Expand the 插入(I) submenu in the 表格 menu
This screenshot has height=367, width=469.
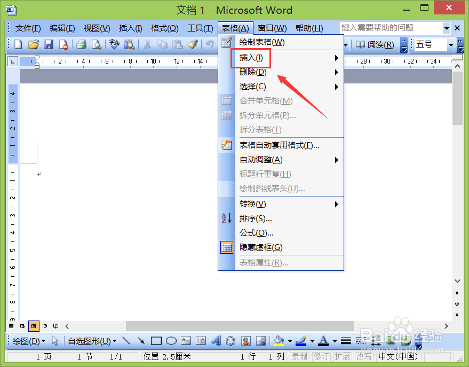[289, 58]
